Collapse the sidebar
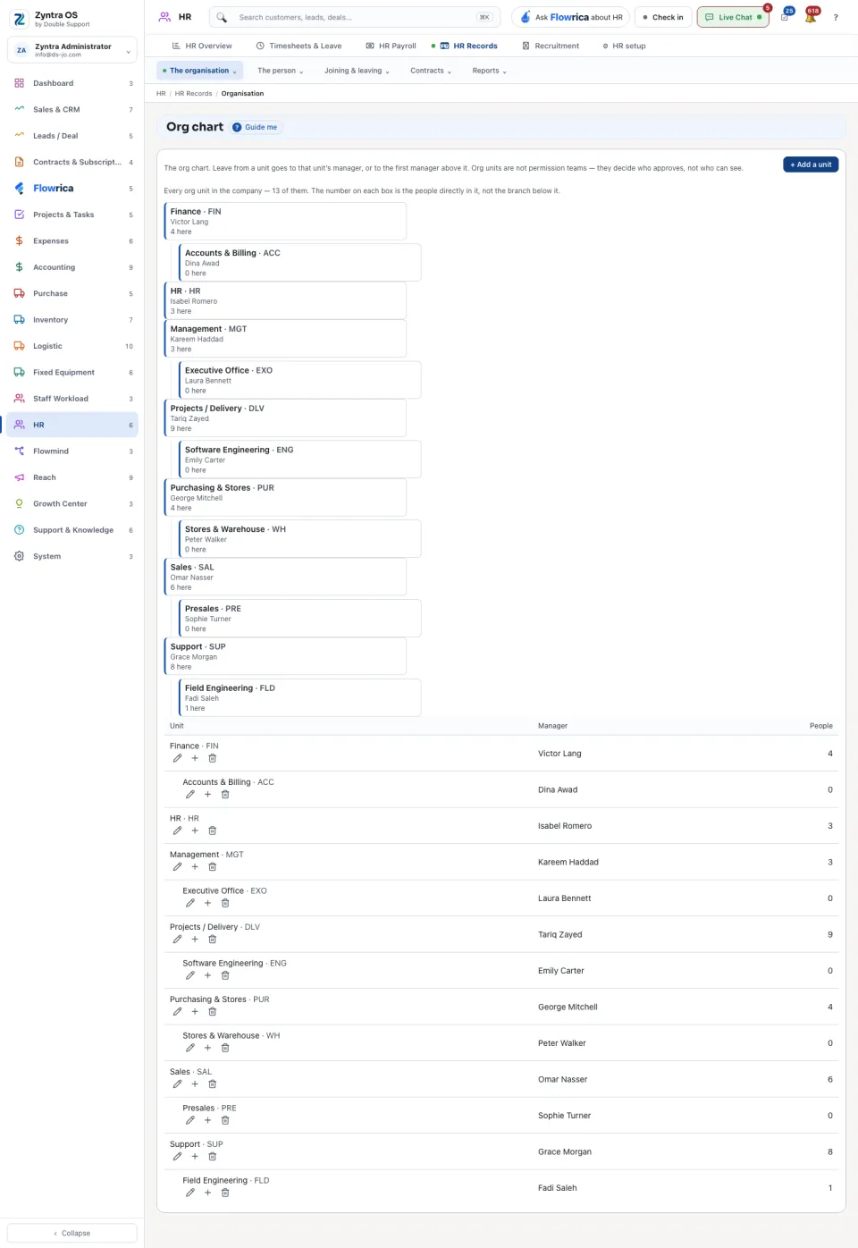 pyautogui.click(x=72, y=1233)
